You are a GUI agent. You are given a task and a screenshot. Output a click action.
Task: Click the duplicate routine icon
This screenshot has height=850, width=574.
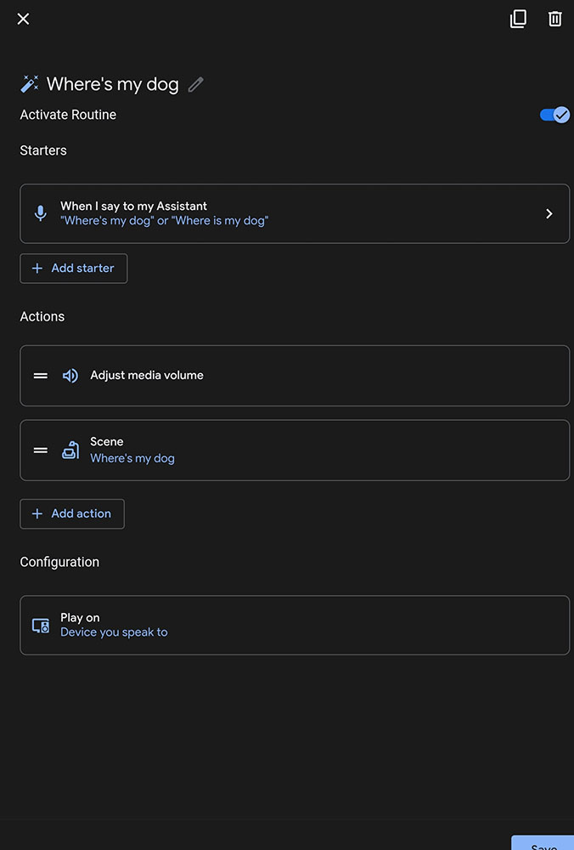tap(518, 19)
